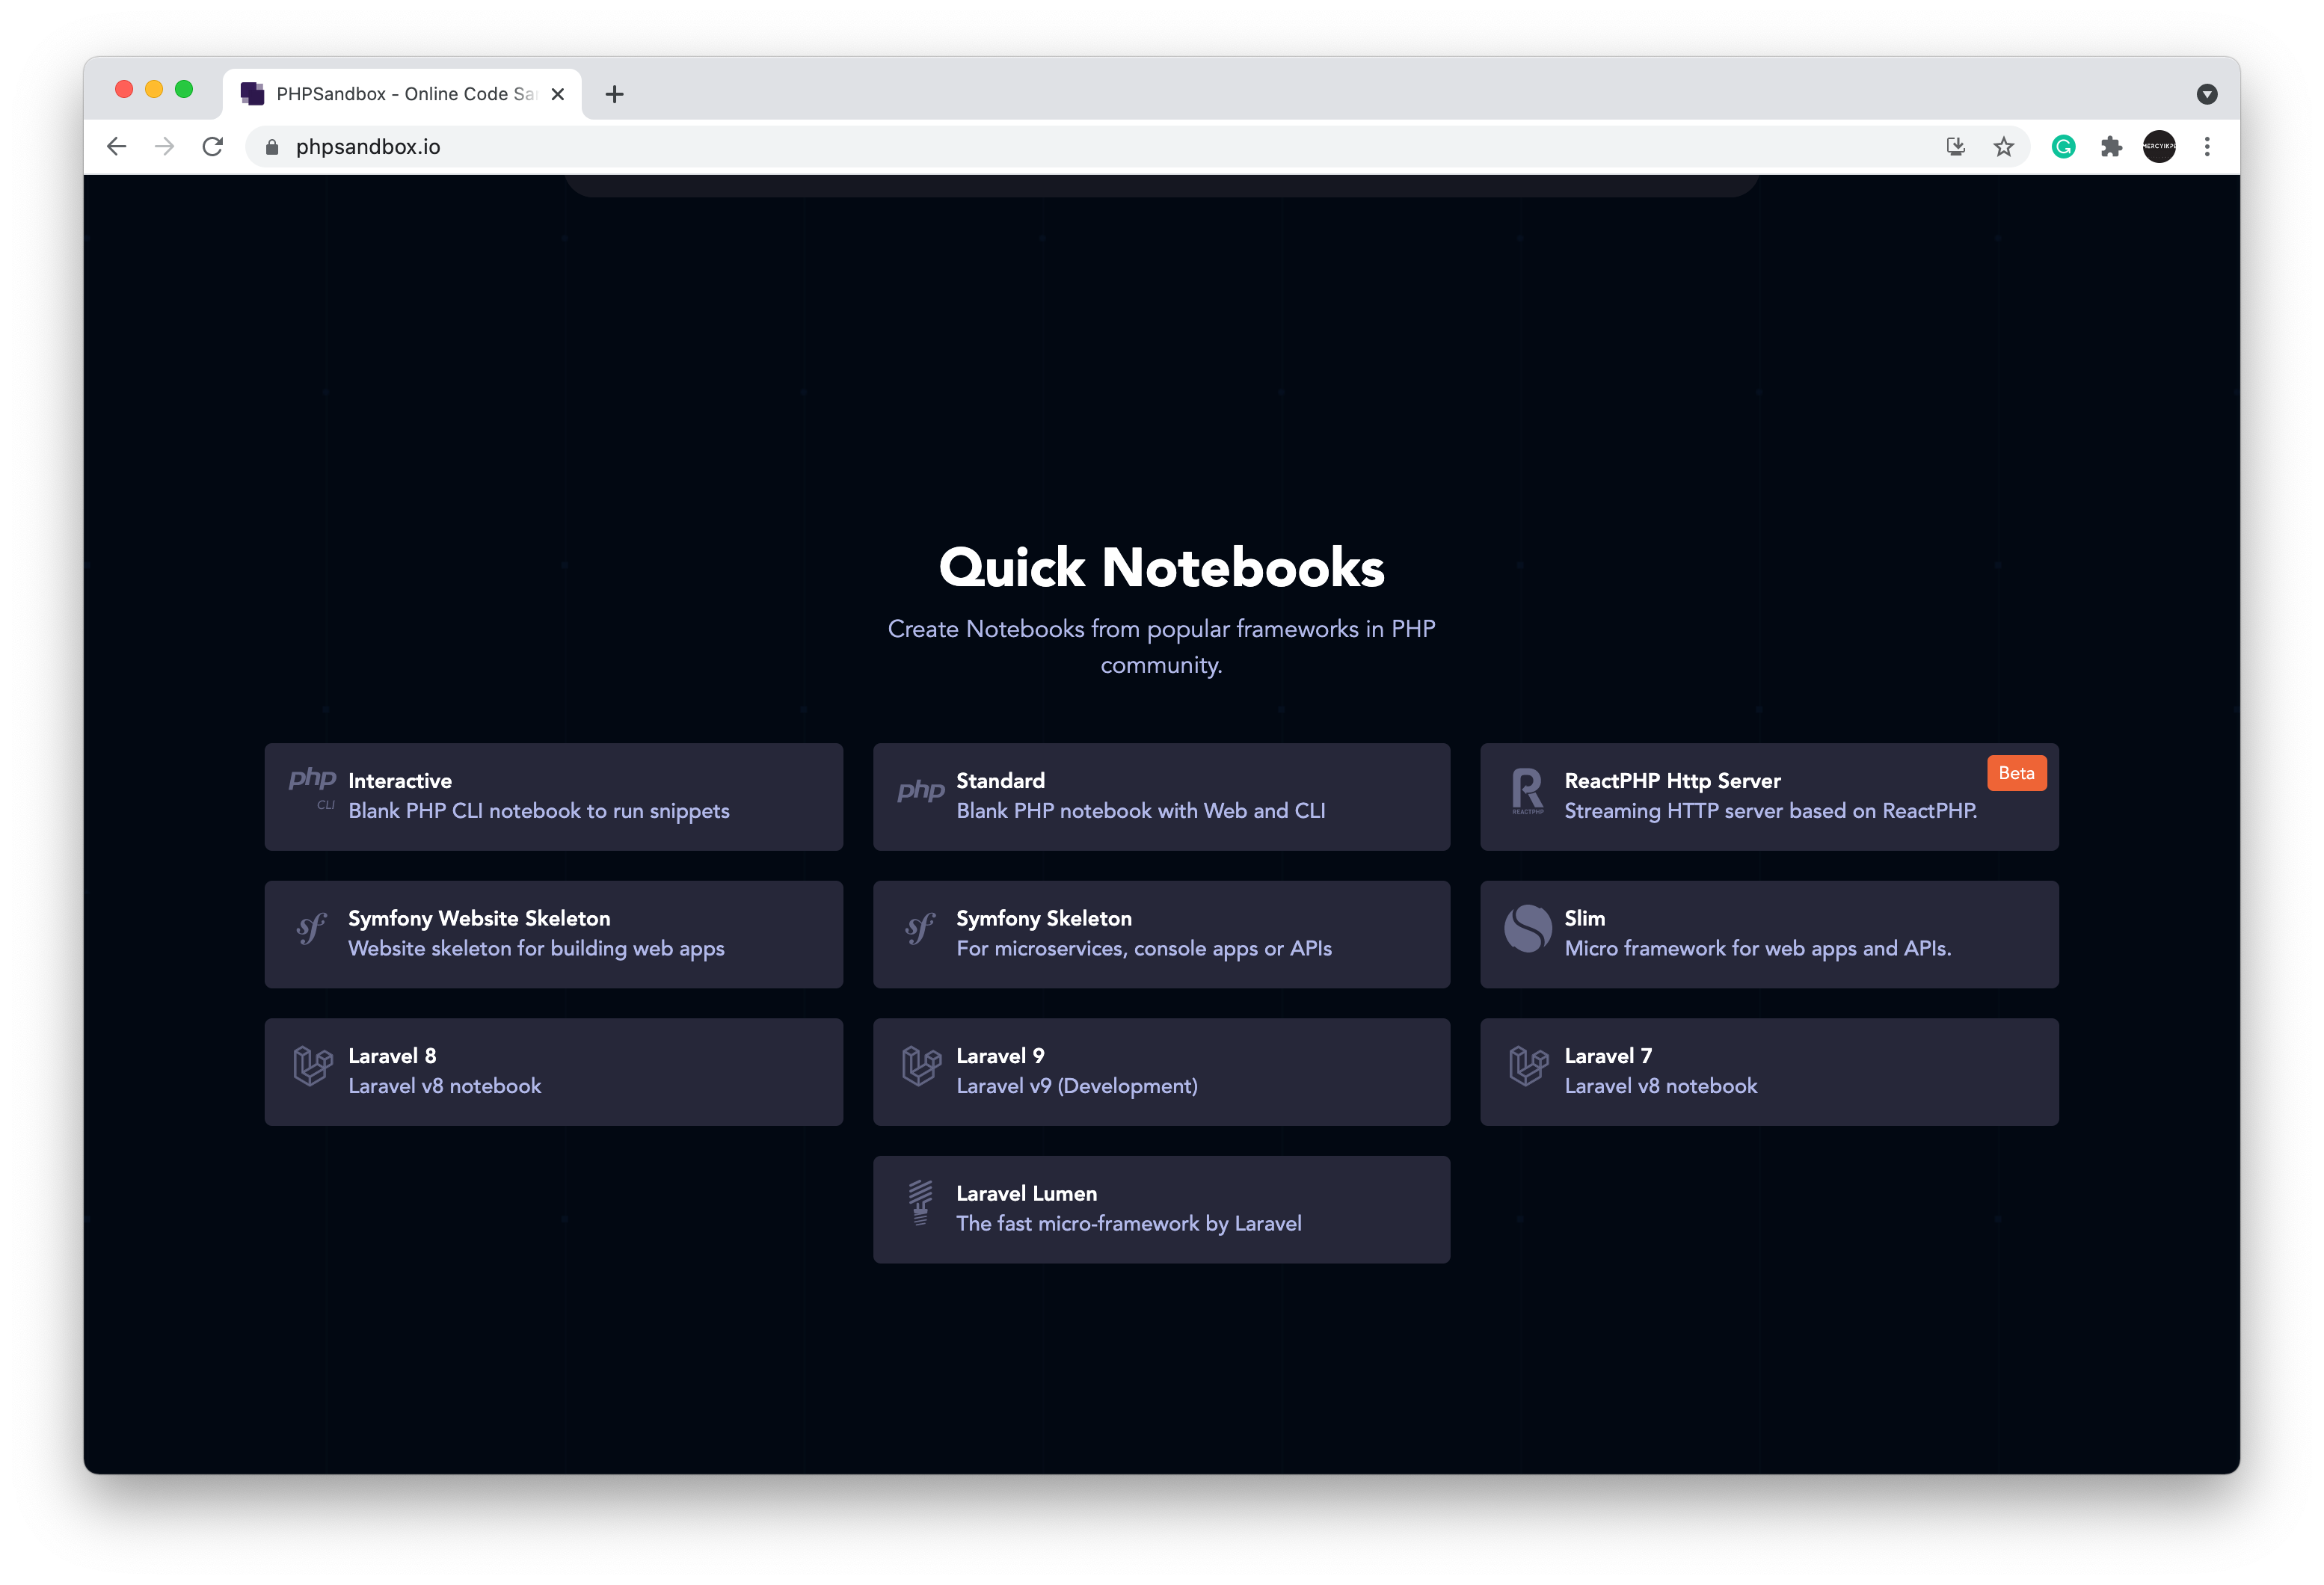This screenshot has width=2324, height=1585.
Task: Click the Symfony Website Skeleton logo
Action: pos(310,930)
